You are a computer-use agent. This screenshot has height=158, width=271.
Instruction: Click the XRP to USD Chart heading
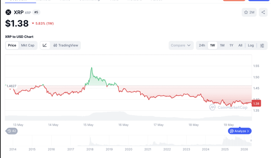coord(19,37)
